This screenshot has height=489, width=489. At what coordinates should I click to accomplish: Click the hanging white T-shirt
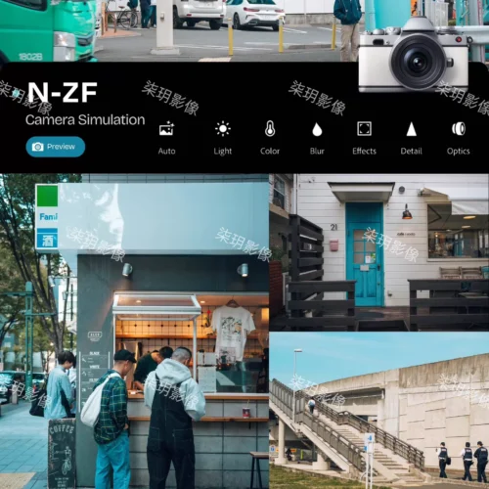click(x=233, y=333)
